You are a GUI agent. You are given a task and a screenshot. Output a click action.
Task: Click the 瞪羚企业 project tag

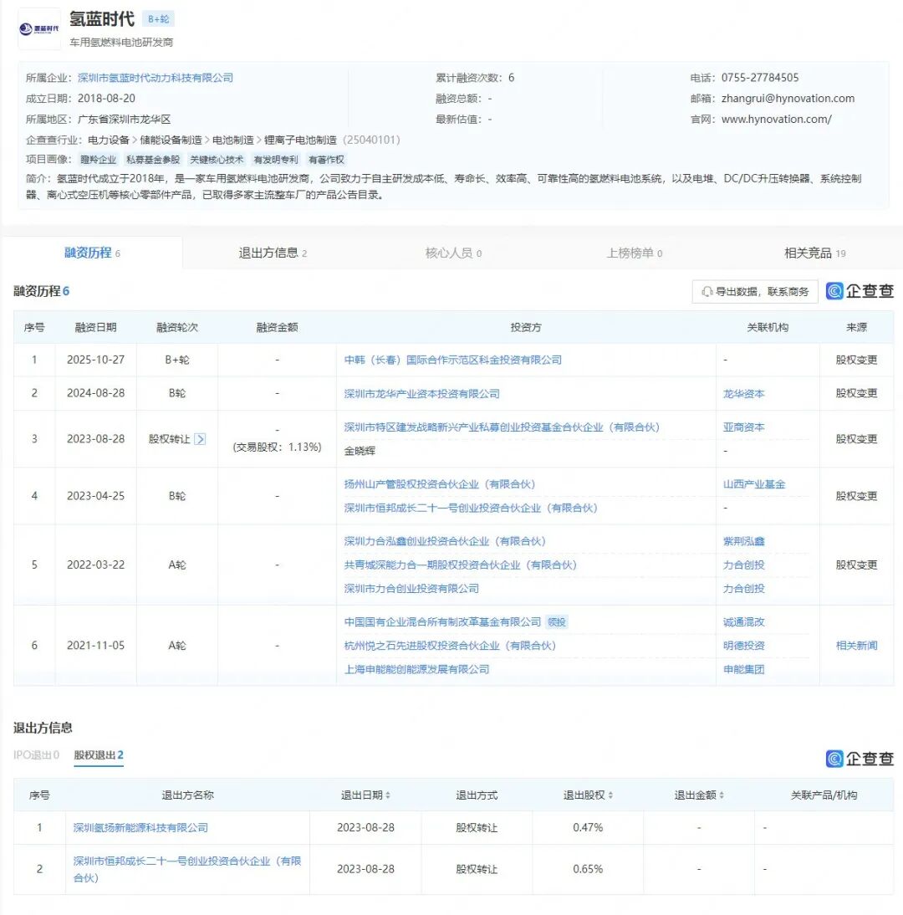point(99,160)
